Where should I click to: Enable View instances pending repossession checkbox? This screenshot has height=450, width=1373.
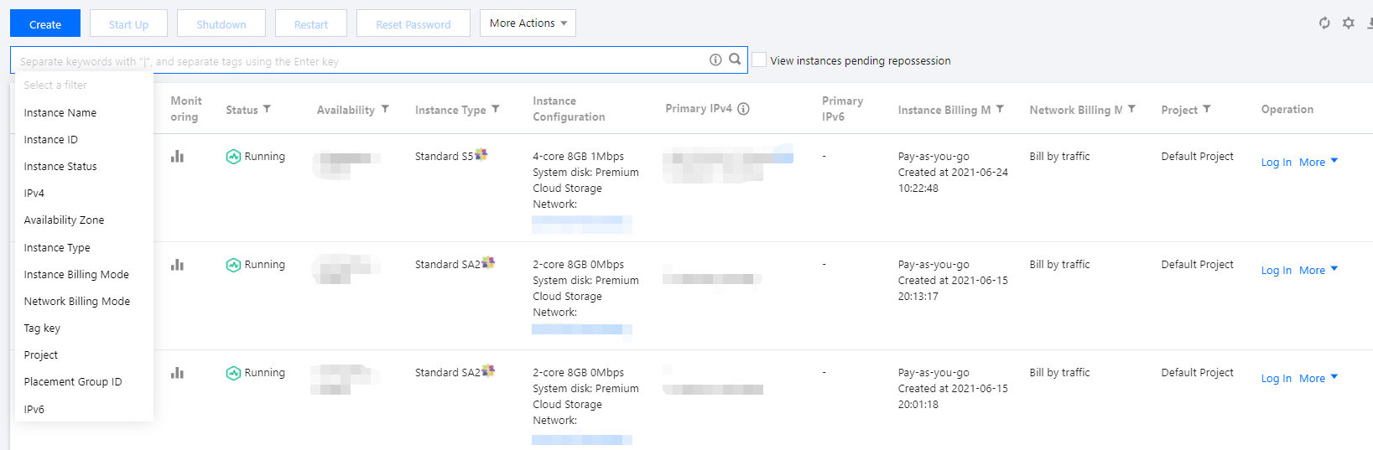pos(759,59)
